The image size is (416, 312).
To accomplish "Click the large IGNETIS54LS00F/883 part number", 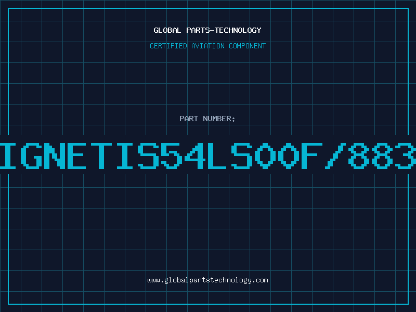I will coord(208,155).
